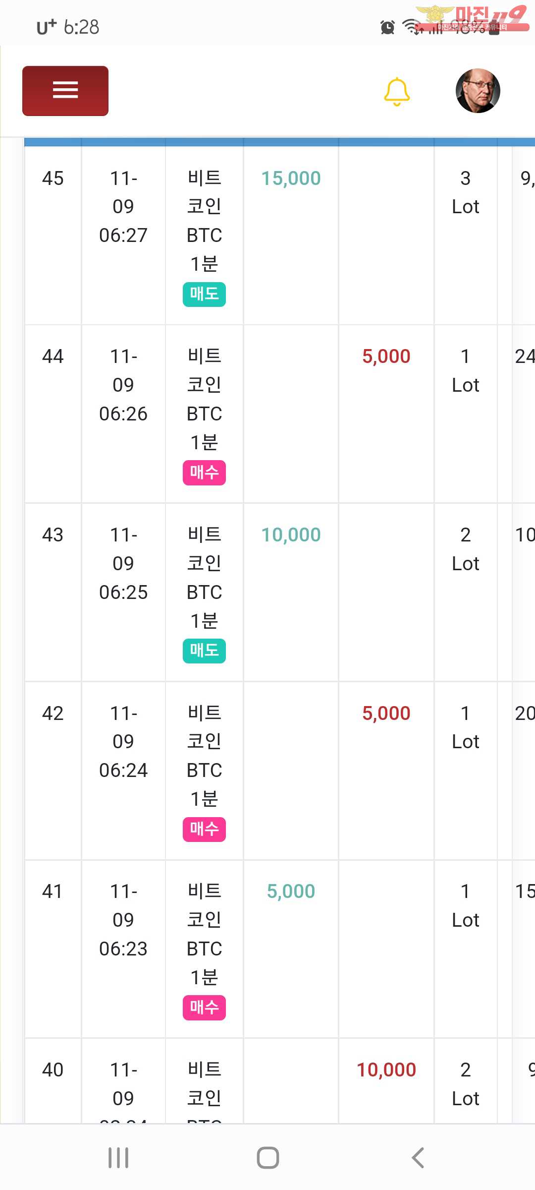Select the red 10,000 amount in row 40
Viewport: 535px width, 1190px height.
click(x=386, y=1070)
